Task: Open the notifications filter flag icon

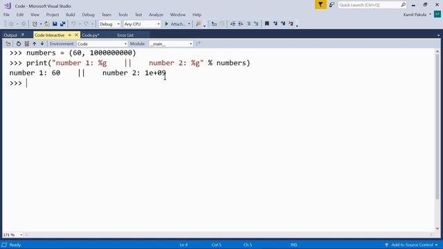Action: (x=320, y=5)
